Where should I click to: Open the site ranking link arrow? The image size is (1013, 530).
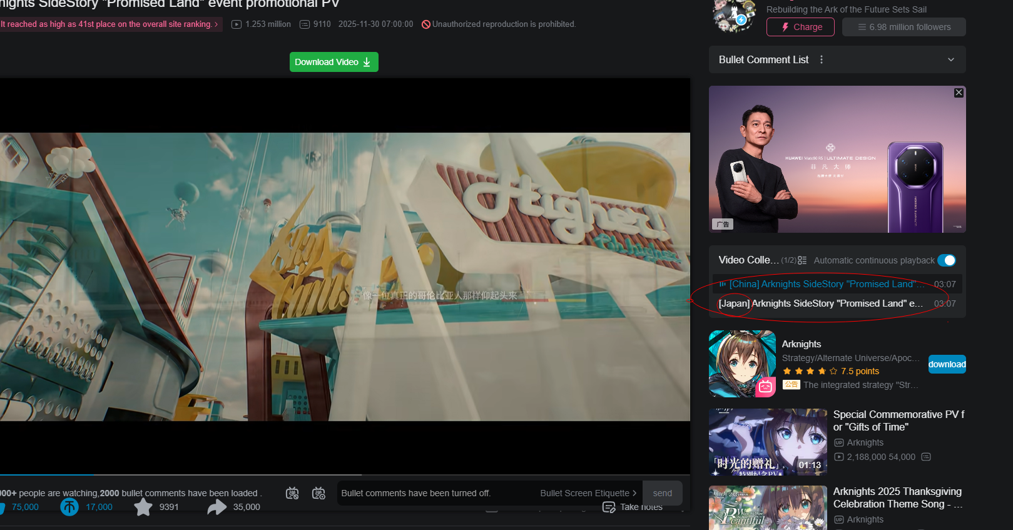click(216, 24)
